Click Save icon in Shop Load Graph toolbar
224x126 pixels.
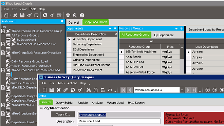[22, 15]
